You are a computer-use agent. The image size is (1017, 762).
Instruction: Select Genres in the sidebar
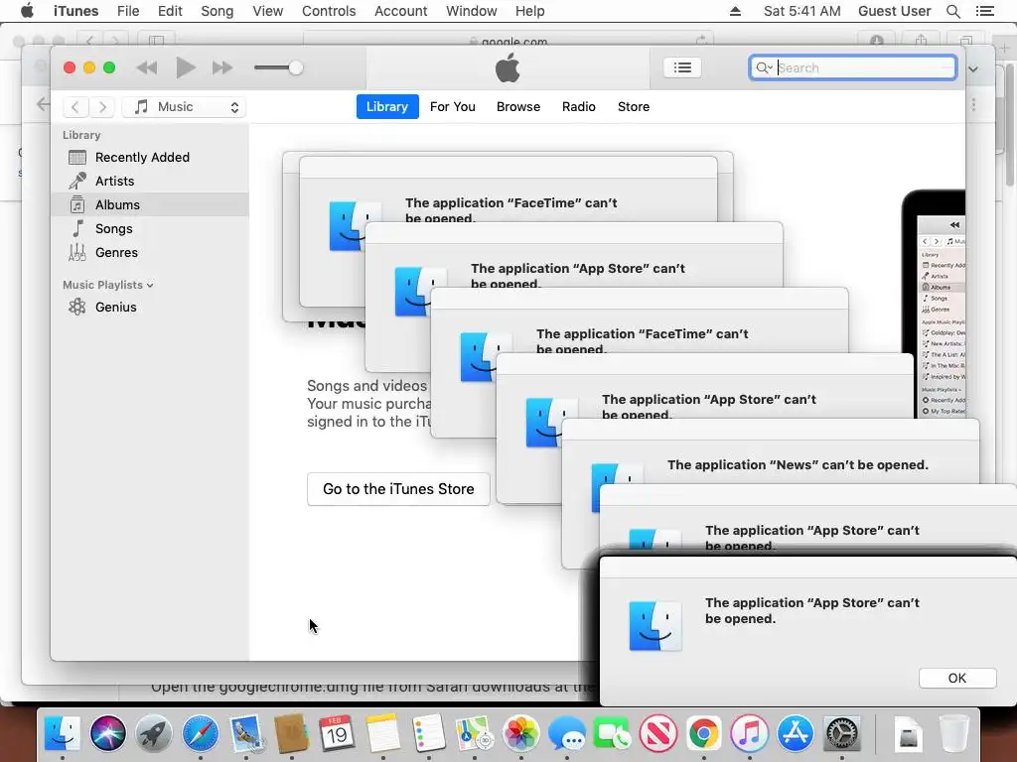(x=150, y=253)
